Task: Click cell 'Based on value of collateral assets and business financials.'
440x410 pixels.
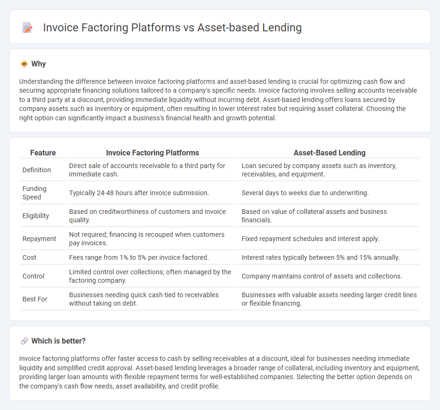Action: click(x=330, y=216)
